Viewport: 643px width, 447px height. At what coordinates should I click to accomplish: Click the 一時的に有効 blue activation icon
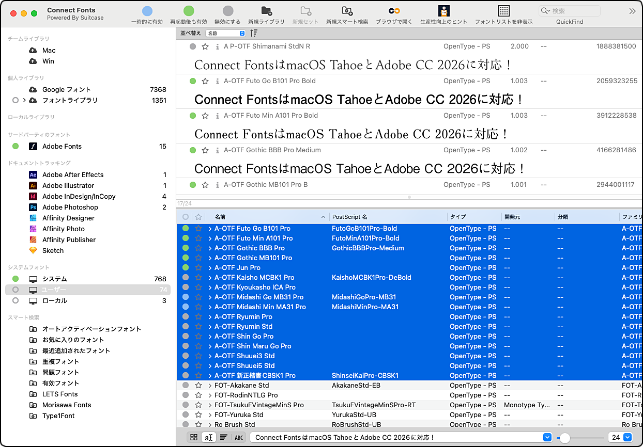(147, 11)
